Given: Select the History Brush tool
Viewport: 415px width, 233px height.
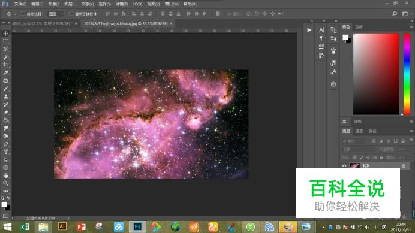Looking at the screenshot, I should (x=5, y=104).
